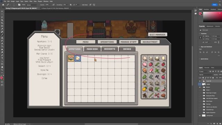This screenshot has width=222, height=125.
Task: Toggle lock all for layer
Action: (x=213, y=78)
